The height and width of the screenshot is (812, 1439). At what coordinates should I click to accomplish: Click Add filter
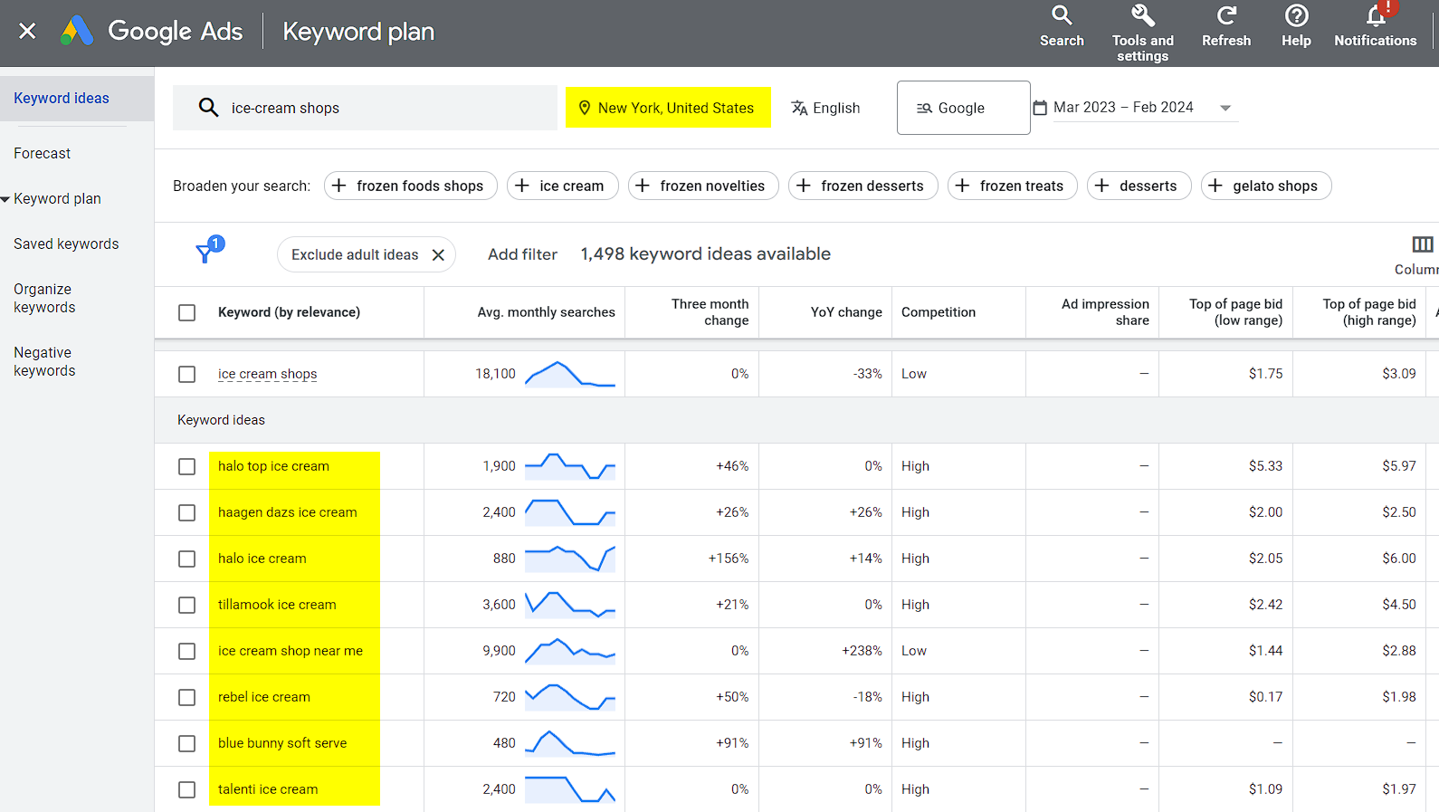[x=522, y=254]
